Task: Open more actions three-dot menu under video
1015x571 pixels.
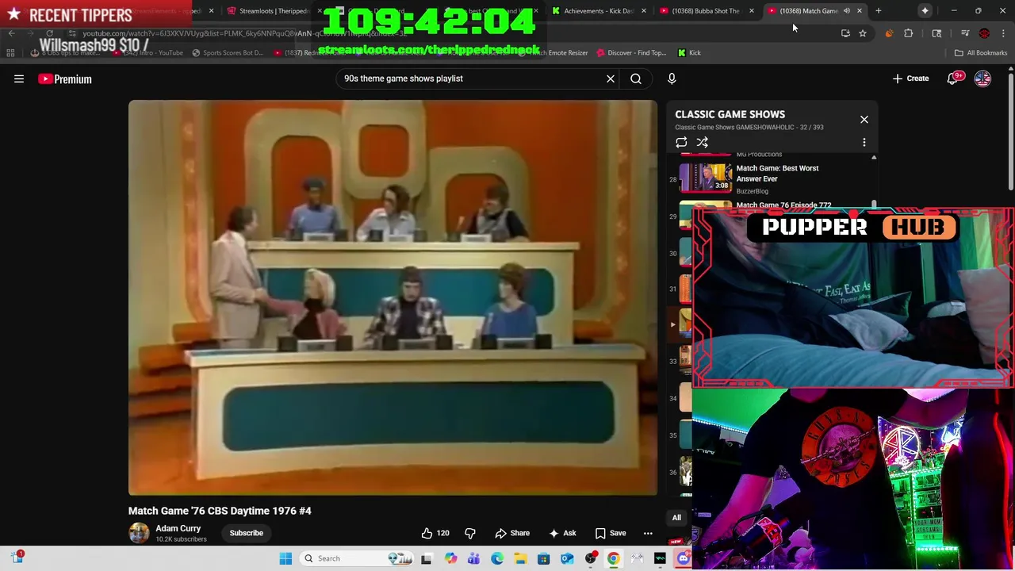Action: (648, 533)
